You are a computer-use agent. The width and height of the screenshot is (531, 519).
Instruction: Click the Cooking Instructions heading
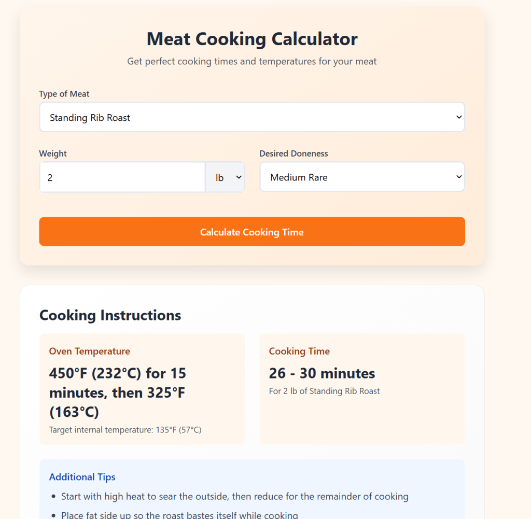tap(110, 315)
